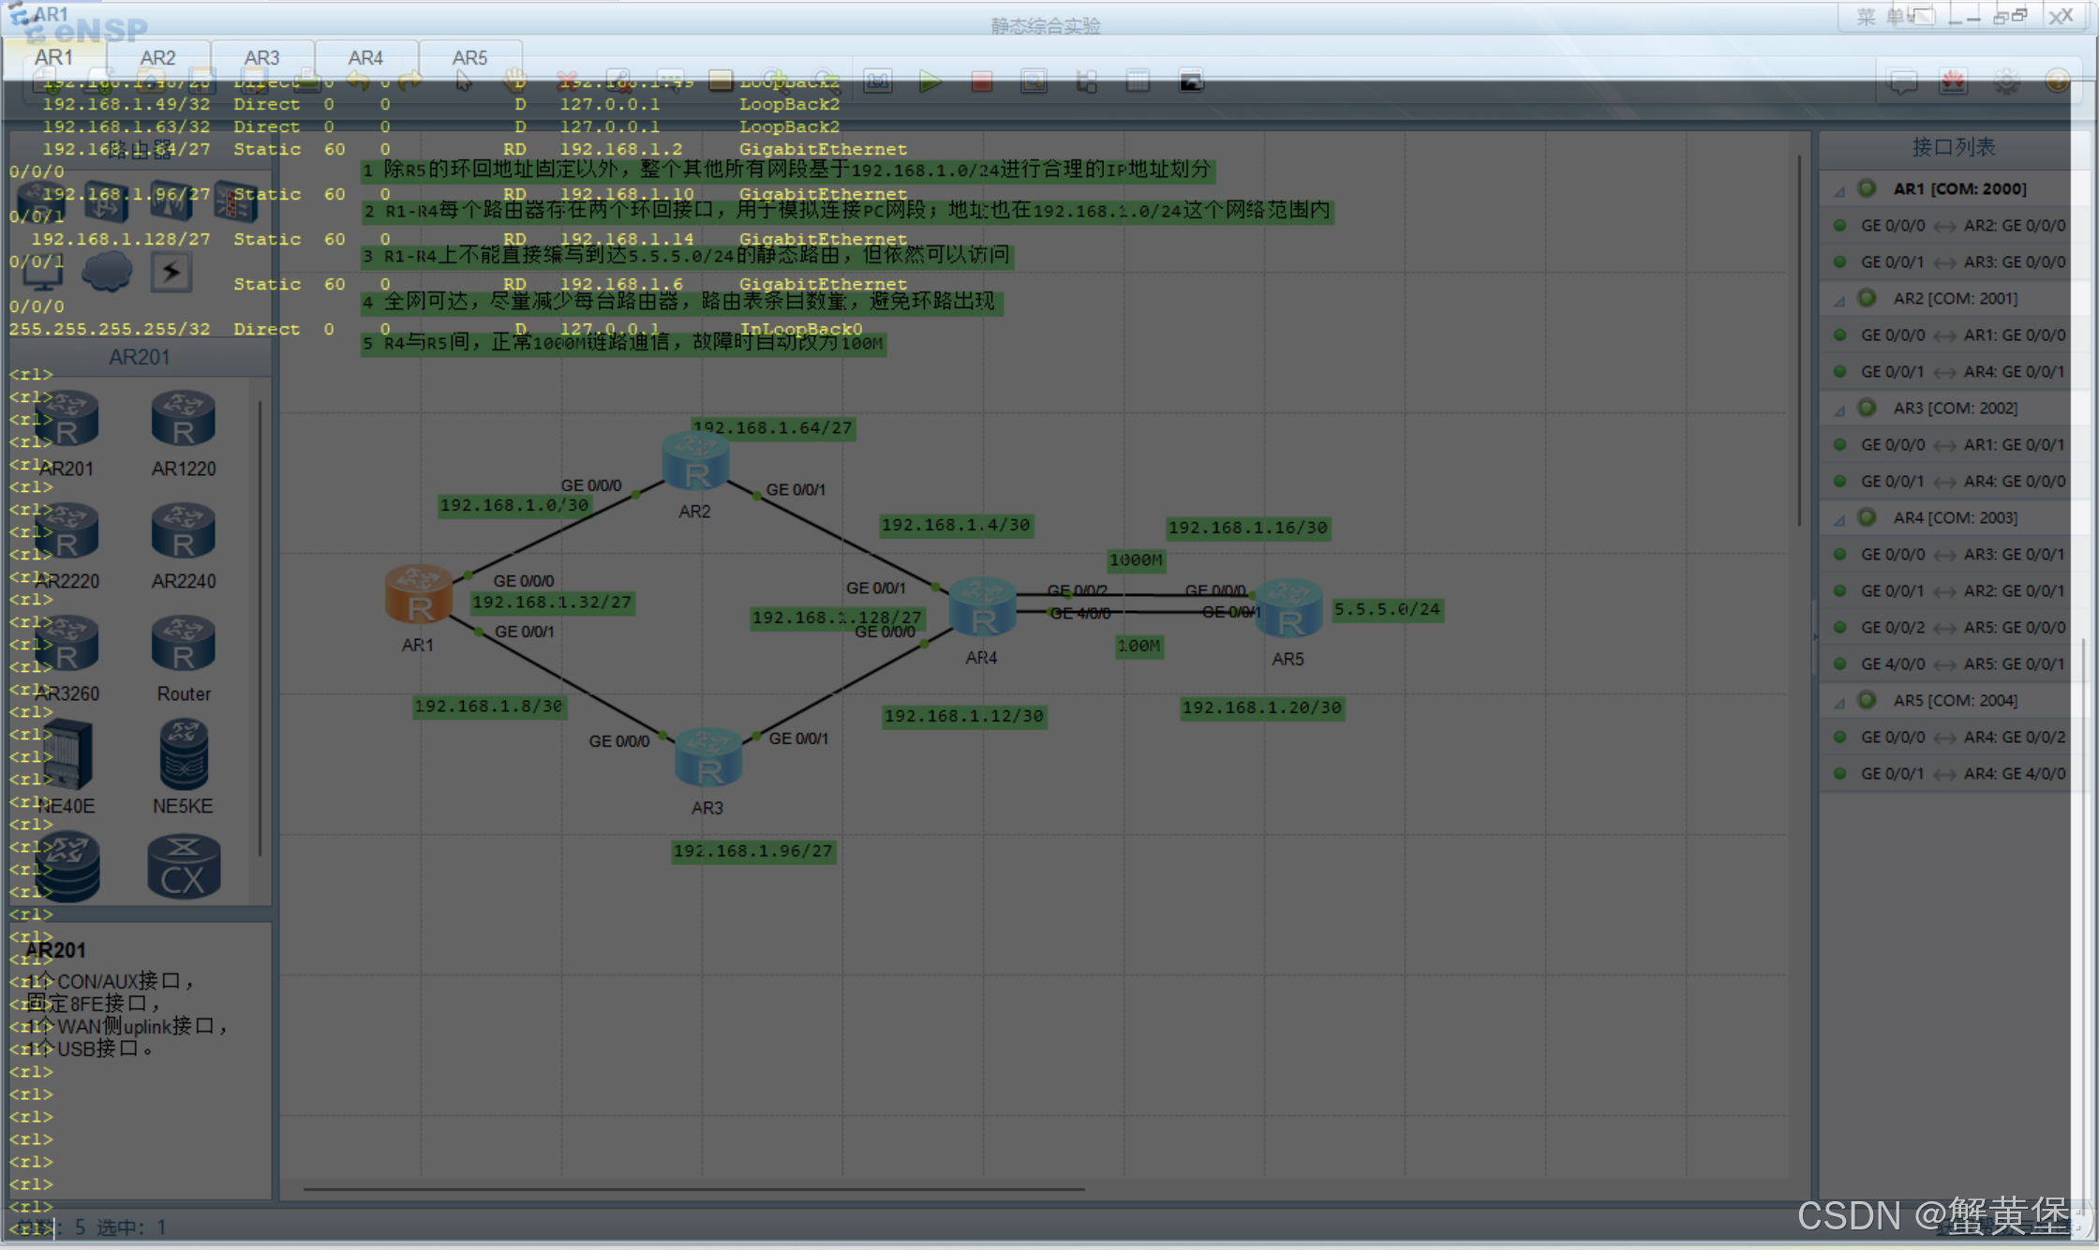The width and height of the screenshot is (2099, 1250).
Task: Collapse AR5 [COM: 2004] interface group
Action: (1839, 702)
